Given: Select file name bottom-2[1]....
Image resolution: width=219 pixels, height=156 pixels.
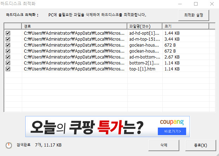Looking at the screenshot, I should coord(144,63).
